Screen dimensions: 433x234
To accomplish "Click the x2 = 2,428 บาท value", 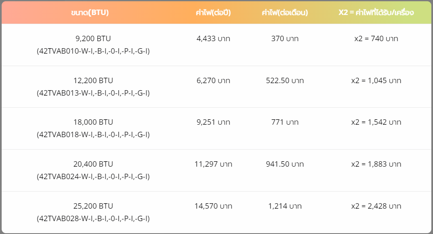I will (376, 206).
